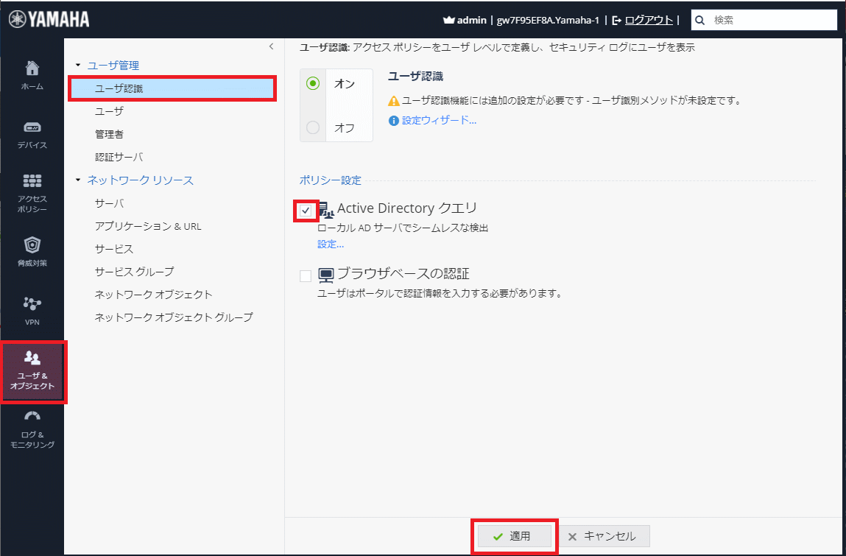Select ユーザ & オブジェクト sidebar icon
846x556 pixels.
coord(32,359)
